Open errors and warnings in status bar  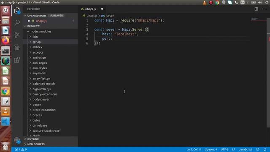21,149
